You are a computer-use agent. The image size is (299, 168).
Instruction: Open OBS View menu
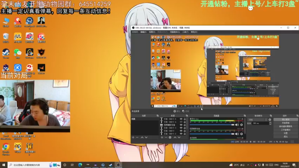(152, 32)
